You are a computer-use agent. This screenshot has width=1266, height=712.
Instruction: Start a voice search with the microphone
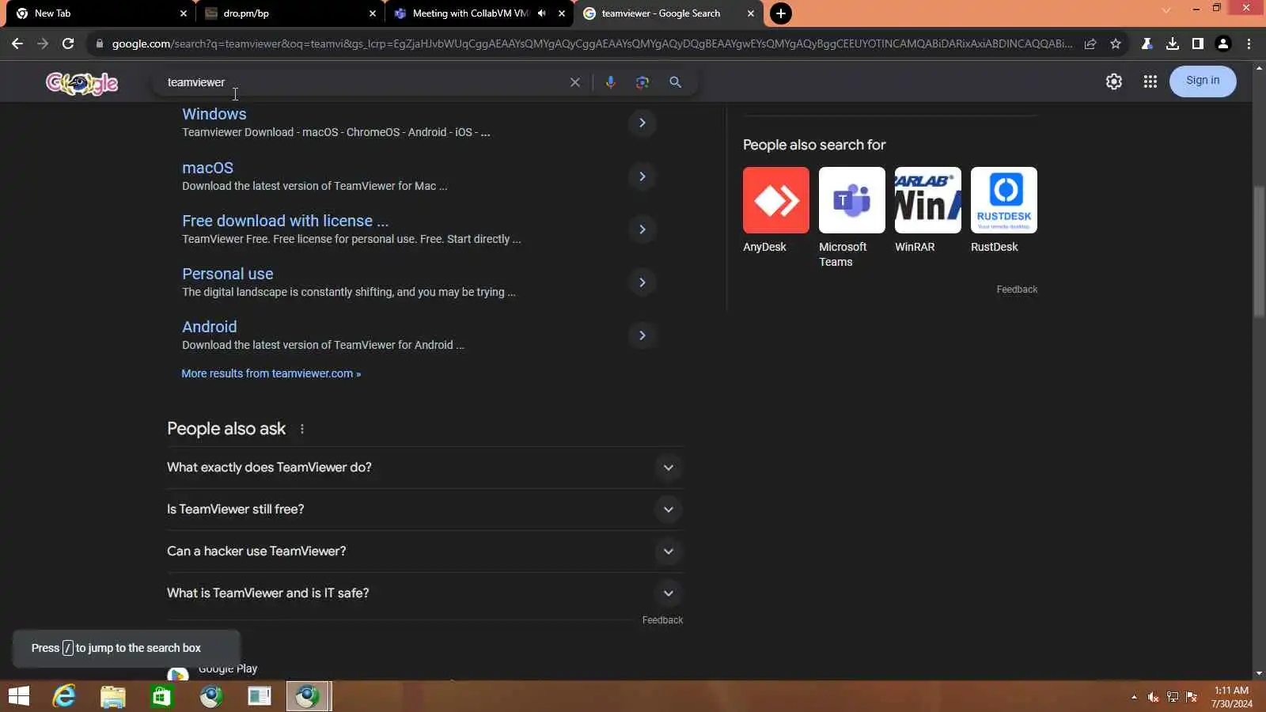610,82
